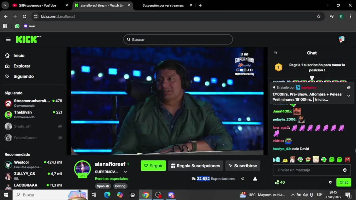Open Windows Task View
The image size is (356, 200).
coord(94,195)
